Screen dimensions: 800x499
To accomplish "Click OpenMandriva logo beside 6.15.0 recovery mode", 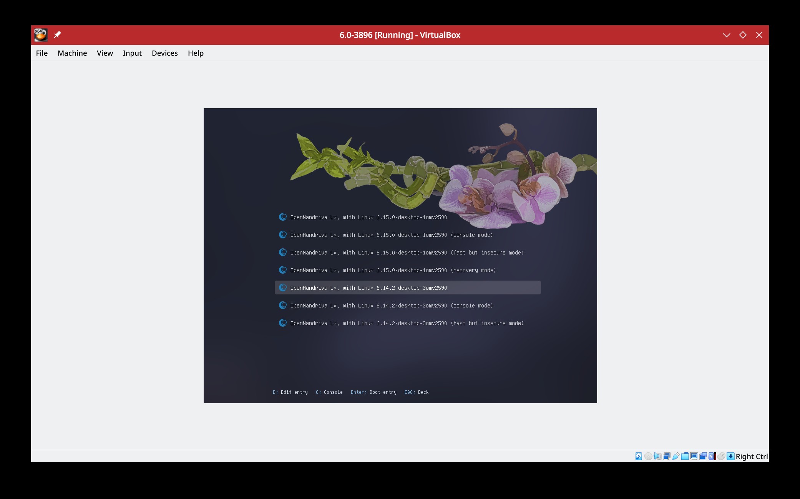I will (x=283, y=270).
